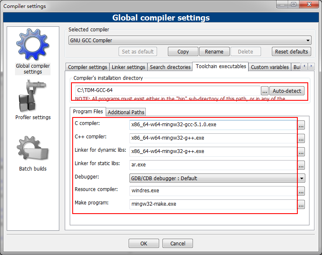Focus the ar.exe static linker field
Image resolution: width=322 pixels, height=255 pixels.
[213, 165]
